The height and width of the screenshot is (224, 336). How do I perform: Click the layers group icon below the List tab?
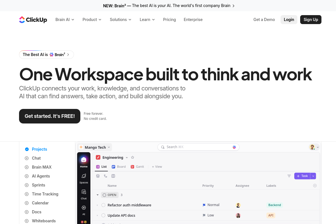[98, 176]
